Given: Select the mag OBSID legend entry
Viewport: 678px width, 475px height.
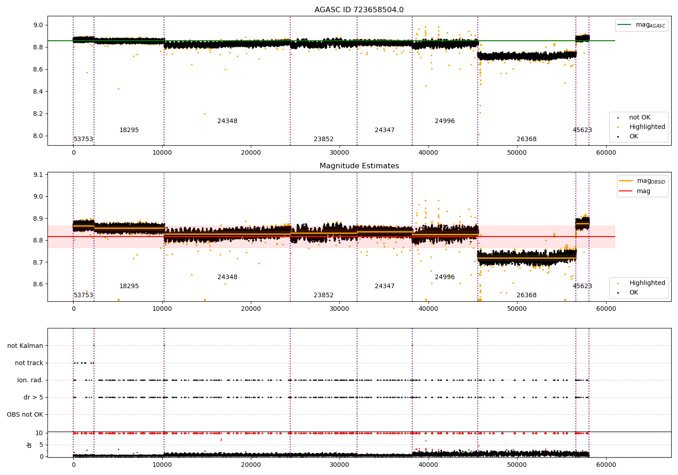Looking at the screenshot, I should tap(642, 181).
